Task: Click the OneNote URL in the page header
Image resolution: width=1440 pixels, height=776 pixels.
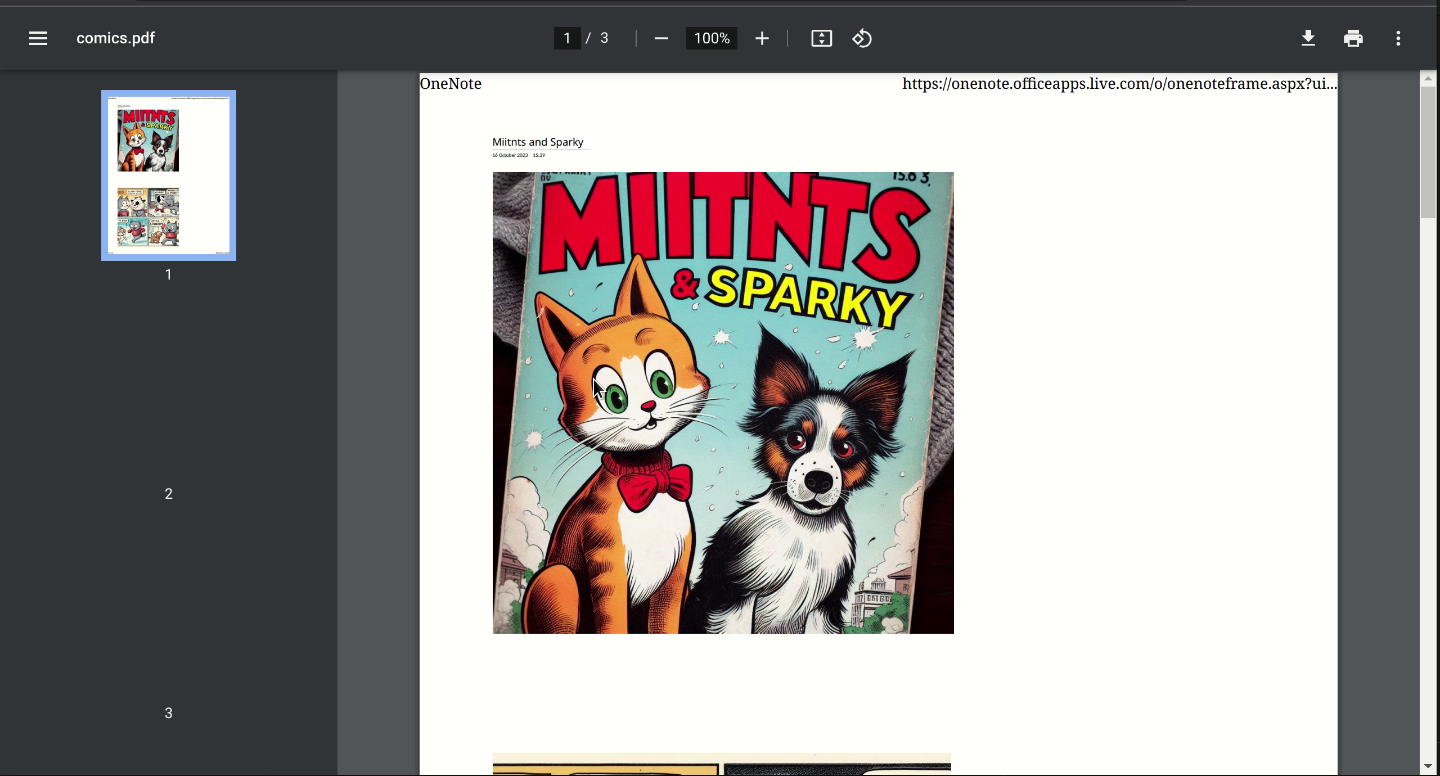Action: coord(1119,84)
